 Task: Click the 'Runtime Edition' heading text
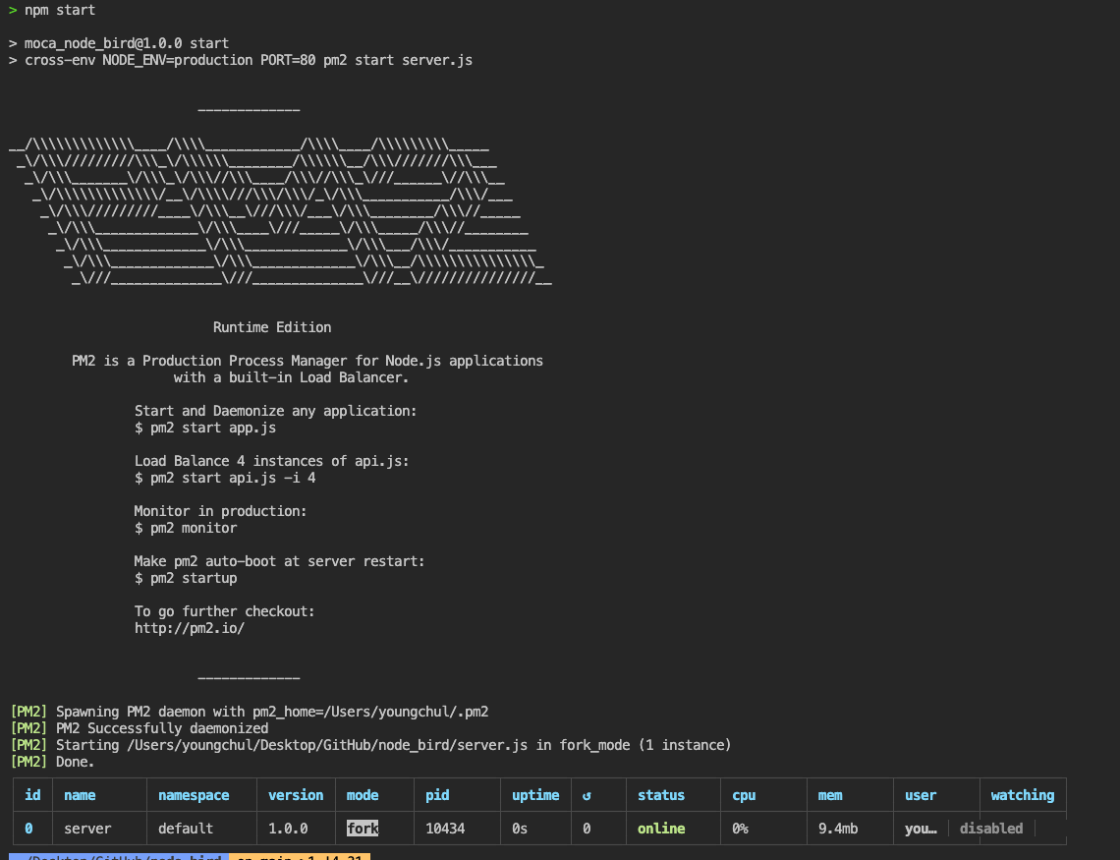point(272,327)
